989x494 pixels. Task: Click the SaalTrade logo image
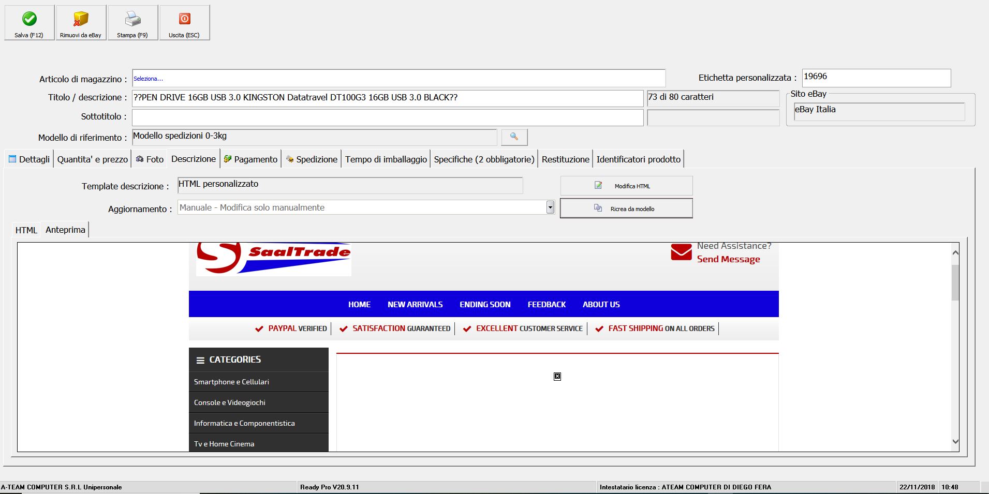coord(274,259)
